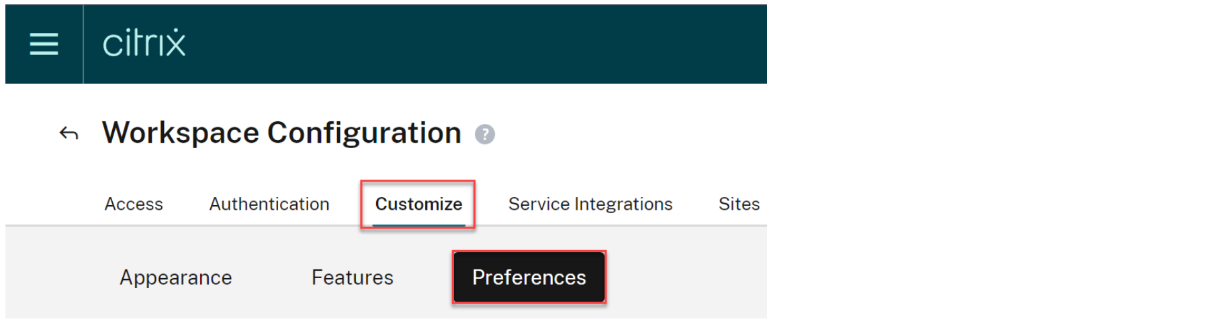The width and height of the screenshot is (1229, 323).
Task: Go back using the return arrow
Action: pos(69,133)
